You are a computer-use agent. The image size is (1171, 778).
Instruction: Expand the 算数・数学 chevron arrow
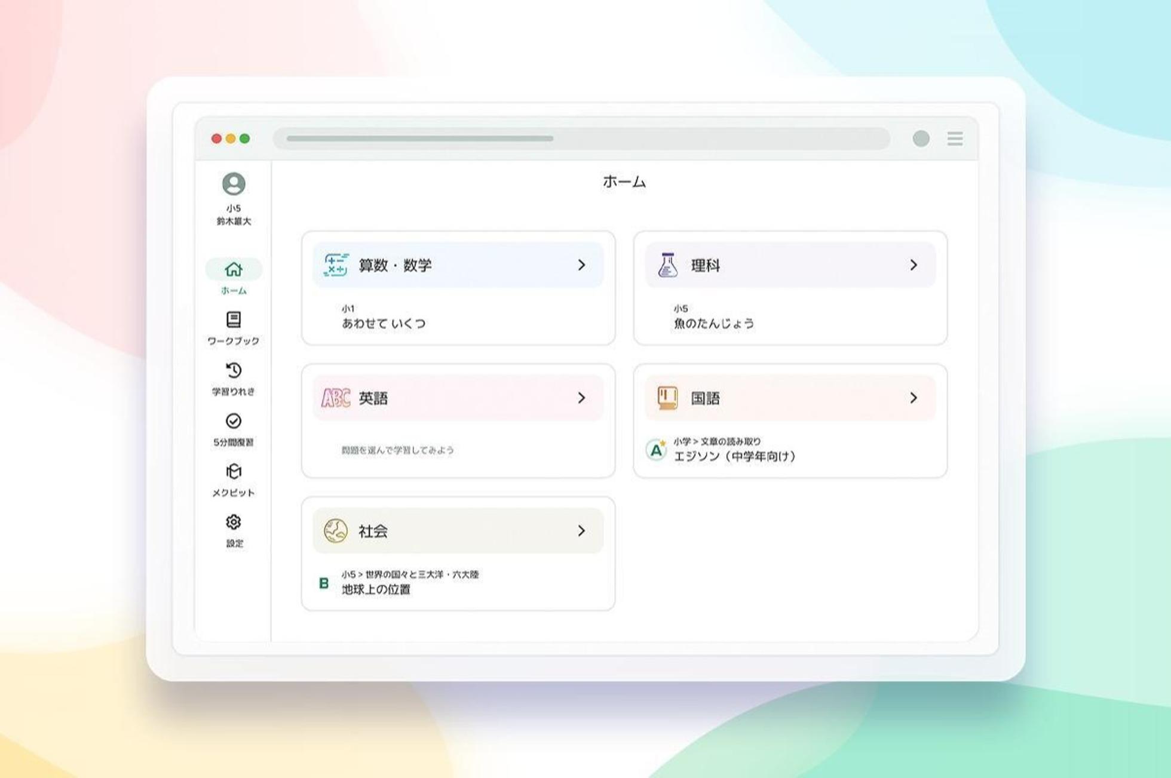pyautogui.click(x=581, y=265)
